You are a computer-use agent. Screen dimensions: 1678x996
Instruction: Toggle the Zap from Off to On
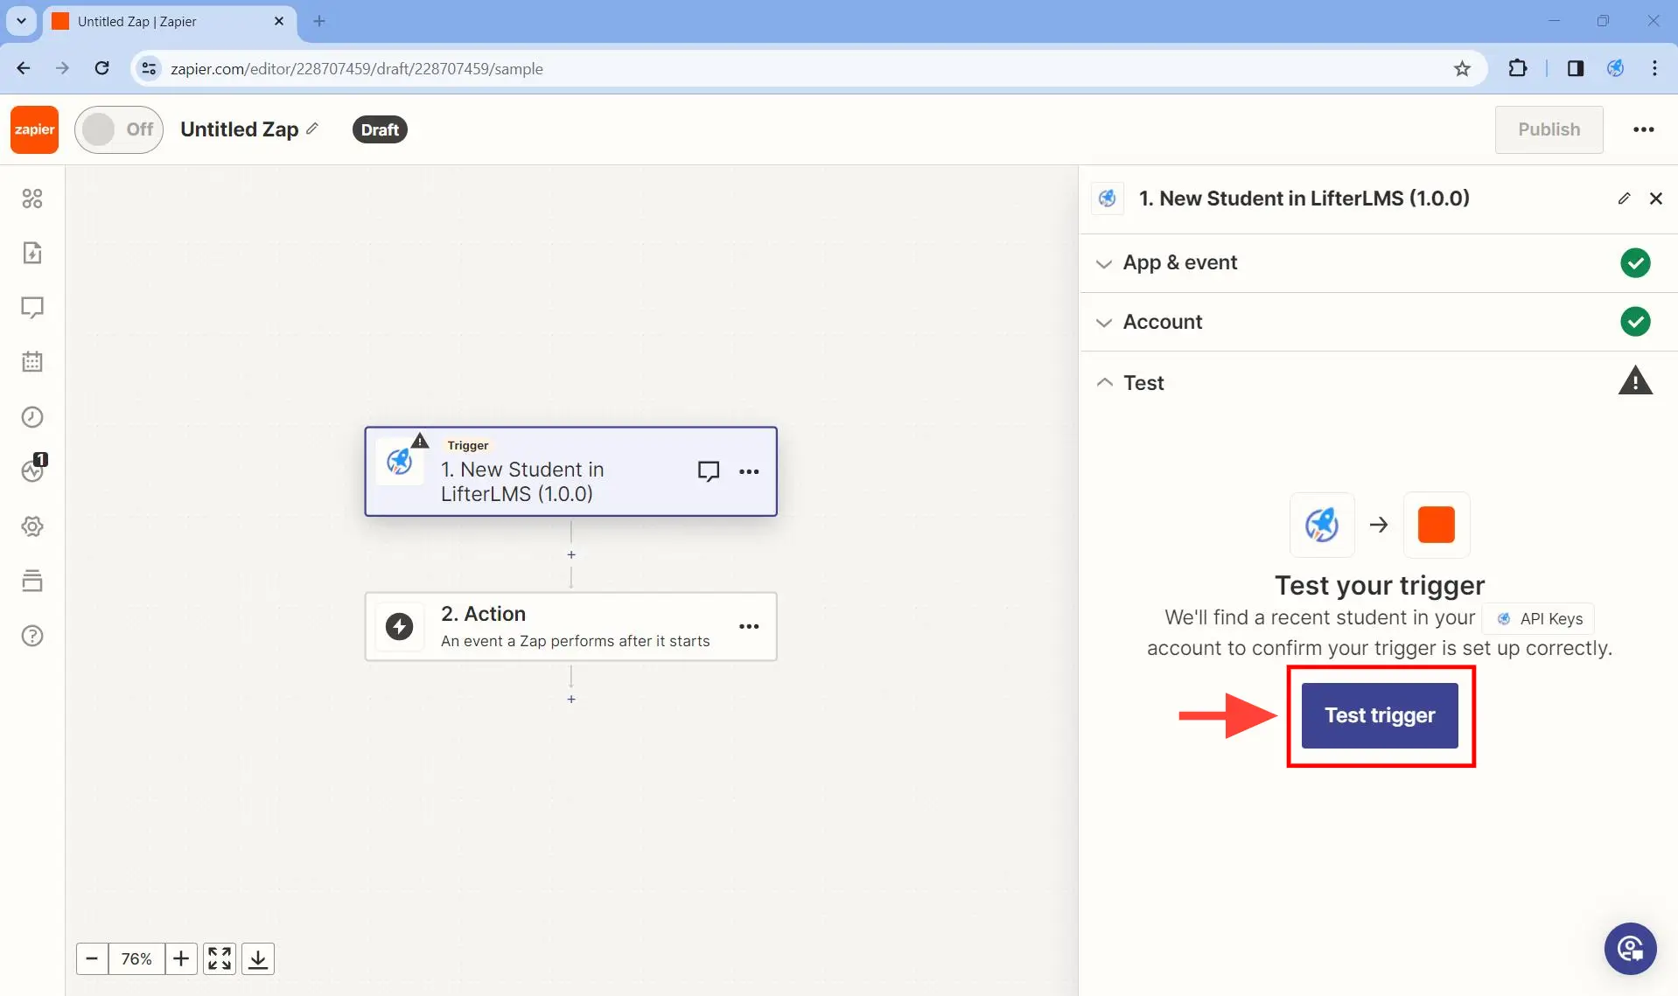118,129
